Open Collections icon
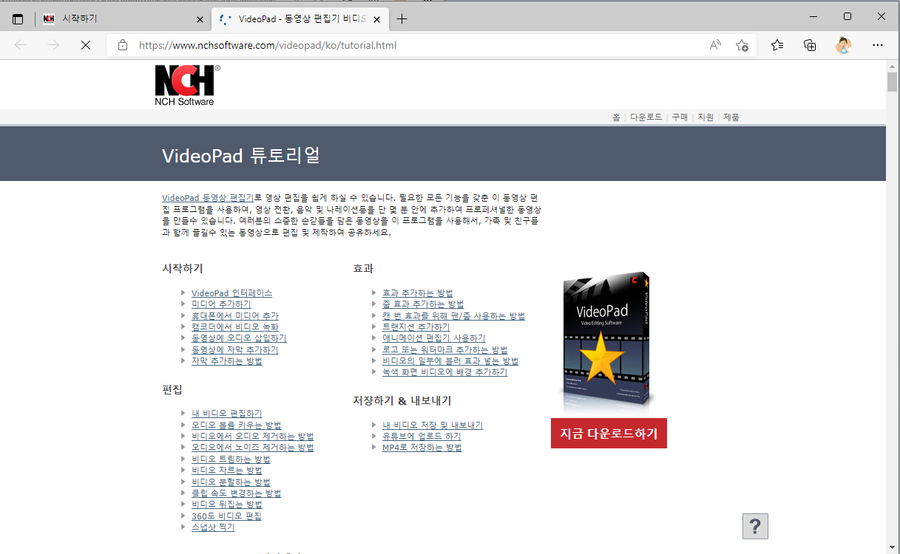Viewport: 900px width, 554px height. (810, 45)
